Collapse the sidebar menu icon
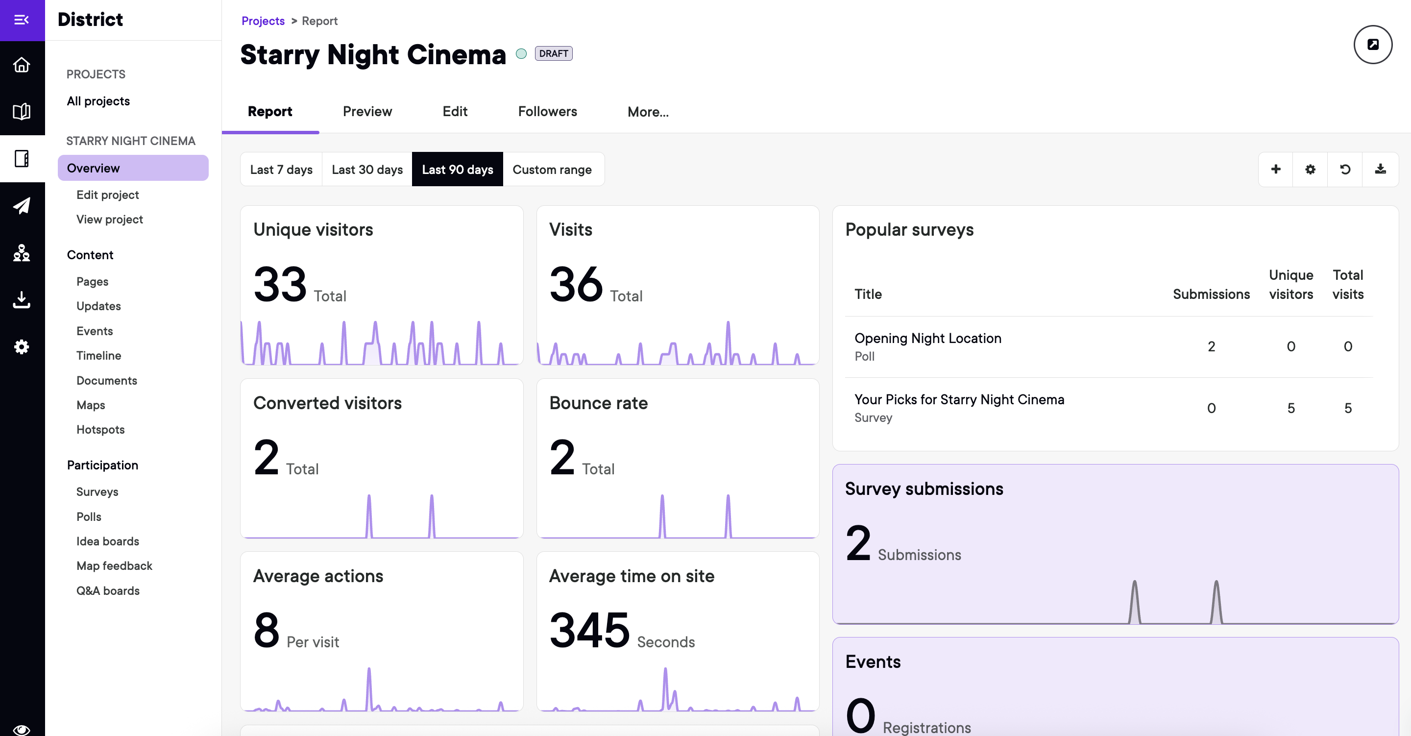The height and width of the screenshot is (736, 1411). tap(22, 20)
